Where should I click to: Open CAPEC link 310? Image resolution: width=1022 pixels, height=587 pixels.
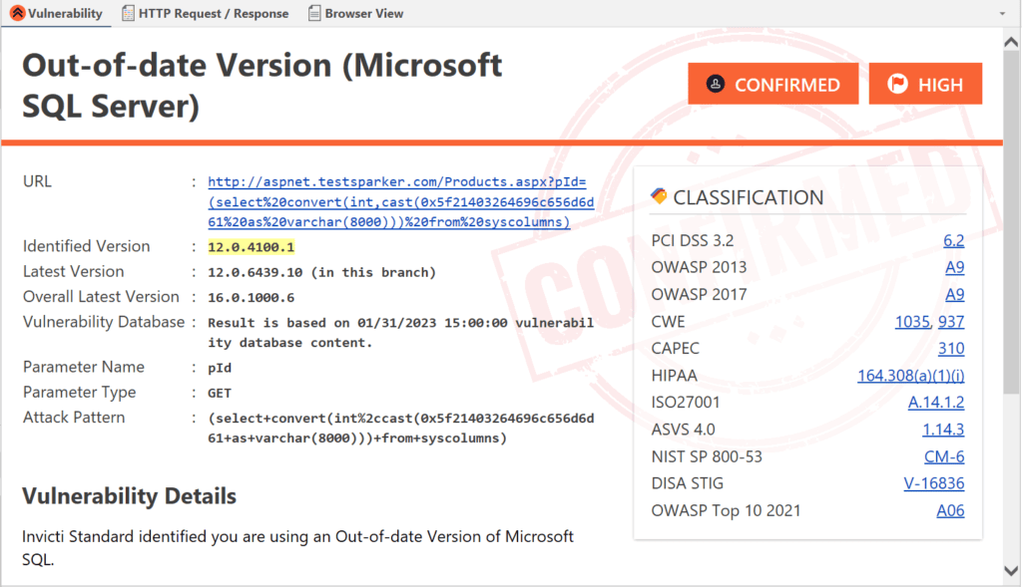click(x=950, y=349)
